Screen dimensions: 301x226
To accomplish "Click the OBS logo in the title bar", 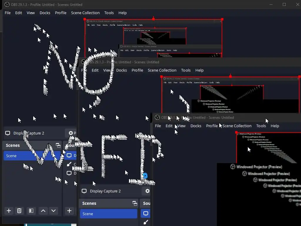I will [x=7, y=4].
